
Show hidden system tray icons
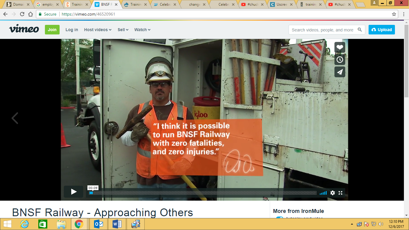point(352,224)
